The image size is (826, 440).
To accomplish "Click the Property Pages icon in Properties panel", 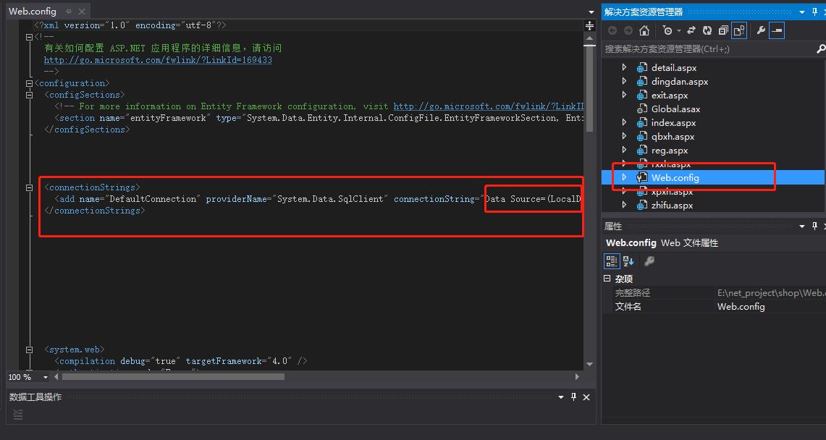I will (649, 261).
